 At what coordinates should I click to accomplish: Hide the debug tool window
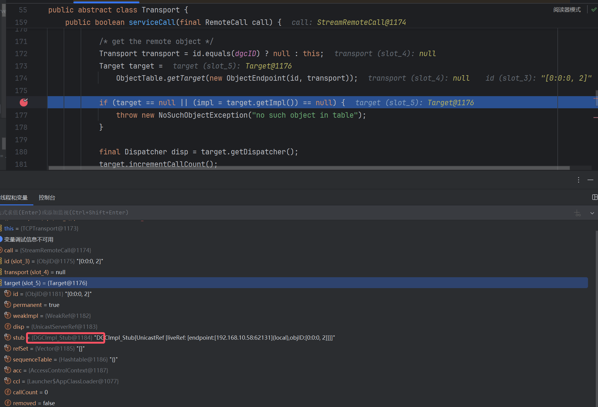coord(590,180)
